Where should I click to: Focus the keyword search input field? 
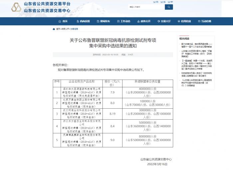[x=146, y=7]
